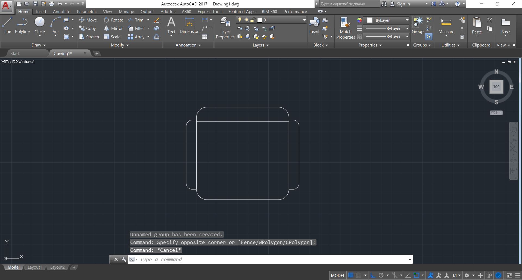Click the Offset tool icon
Screen dimensions: 522x280
click(156, 37)
